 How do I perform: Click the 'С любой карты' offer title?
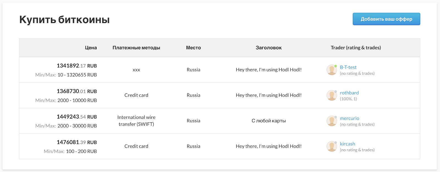(268, 121)
